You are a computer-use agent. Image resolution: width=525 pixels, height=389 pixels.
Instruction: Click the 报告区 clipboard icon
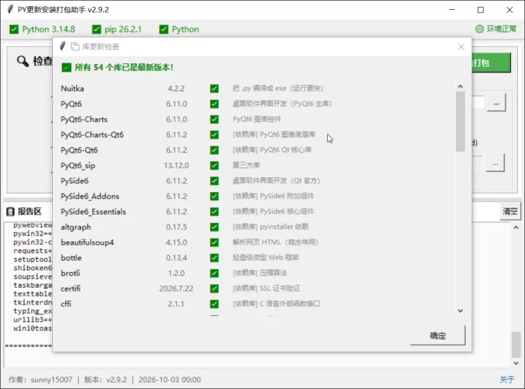pos(11,211)
